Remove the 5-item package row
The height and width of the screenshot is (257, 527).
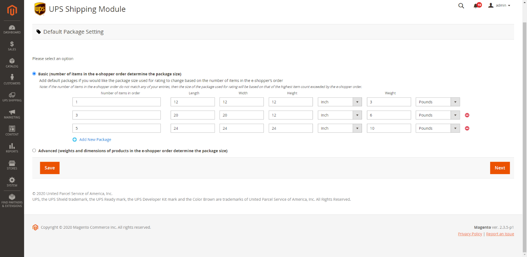point(467,128)
